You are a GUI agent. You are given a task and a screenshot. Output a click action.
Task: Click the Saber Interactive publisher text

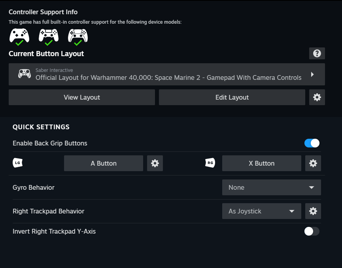pyautogui.click(x=54, y=70)
